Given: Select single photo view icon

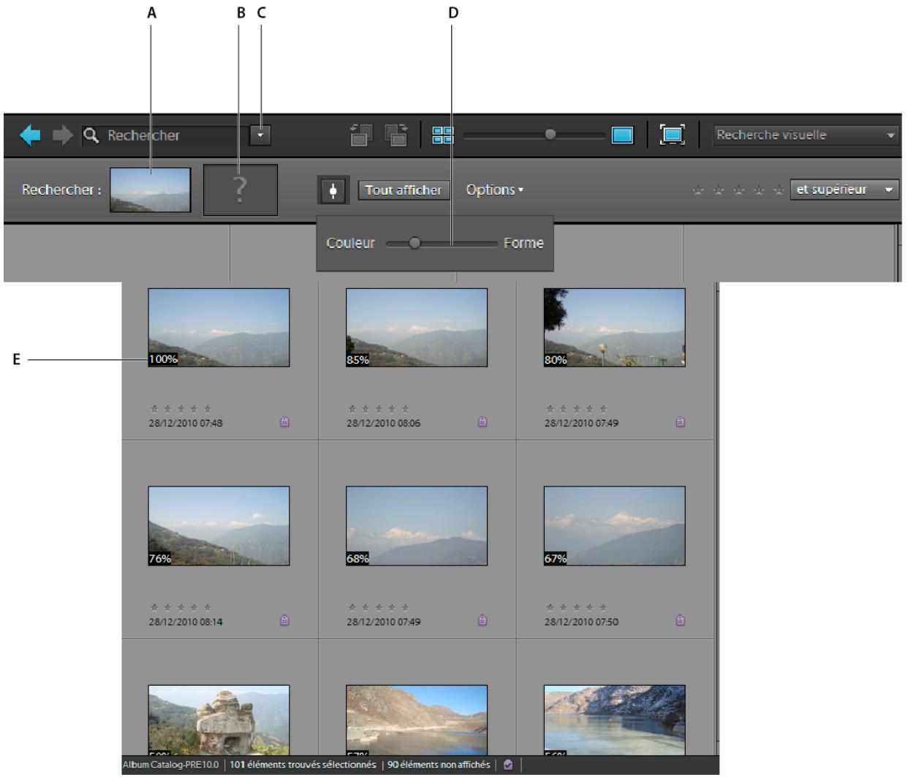Looking at the screenshot, I should (x=622, y=135).
